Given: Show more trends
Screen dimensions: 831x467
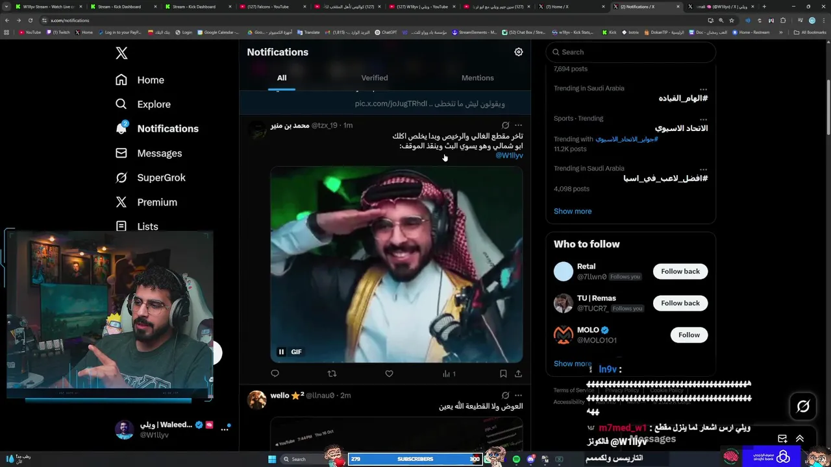Looking at the screenshot, I should (573, 211).
